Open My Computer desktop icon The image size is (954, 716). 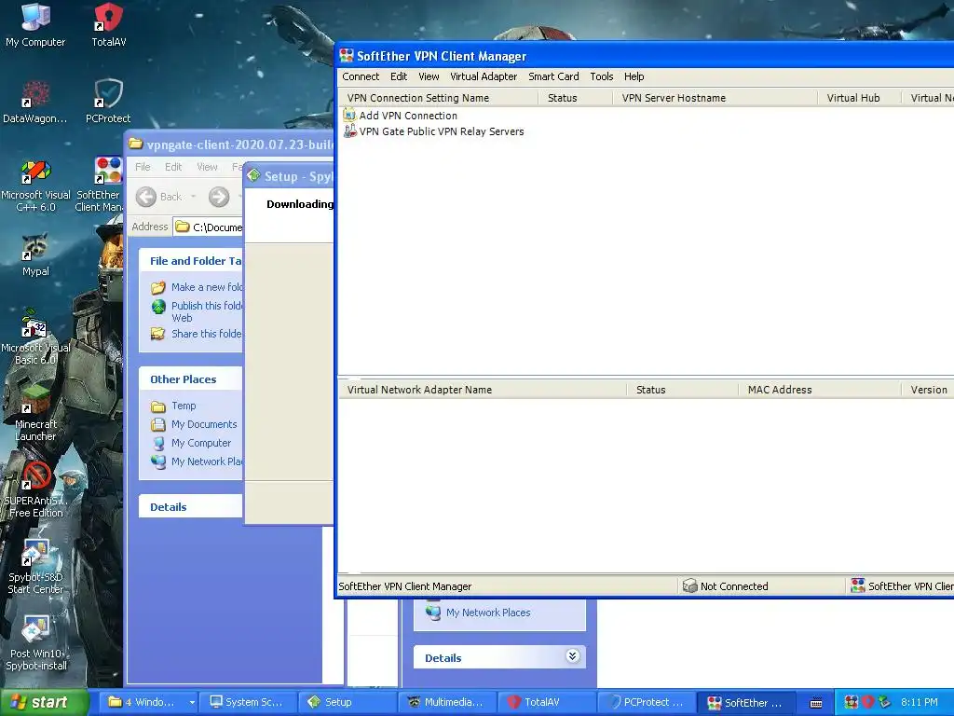click(x=35, y=24)
